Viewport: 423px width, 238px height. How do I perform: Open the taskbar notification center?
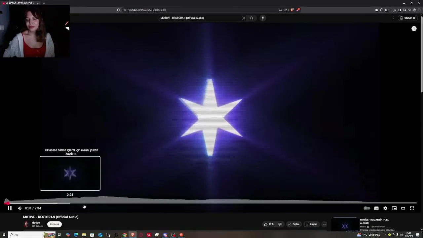418,235
